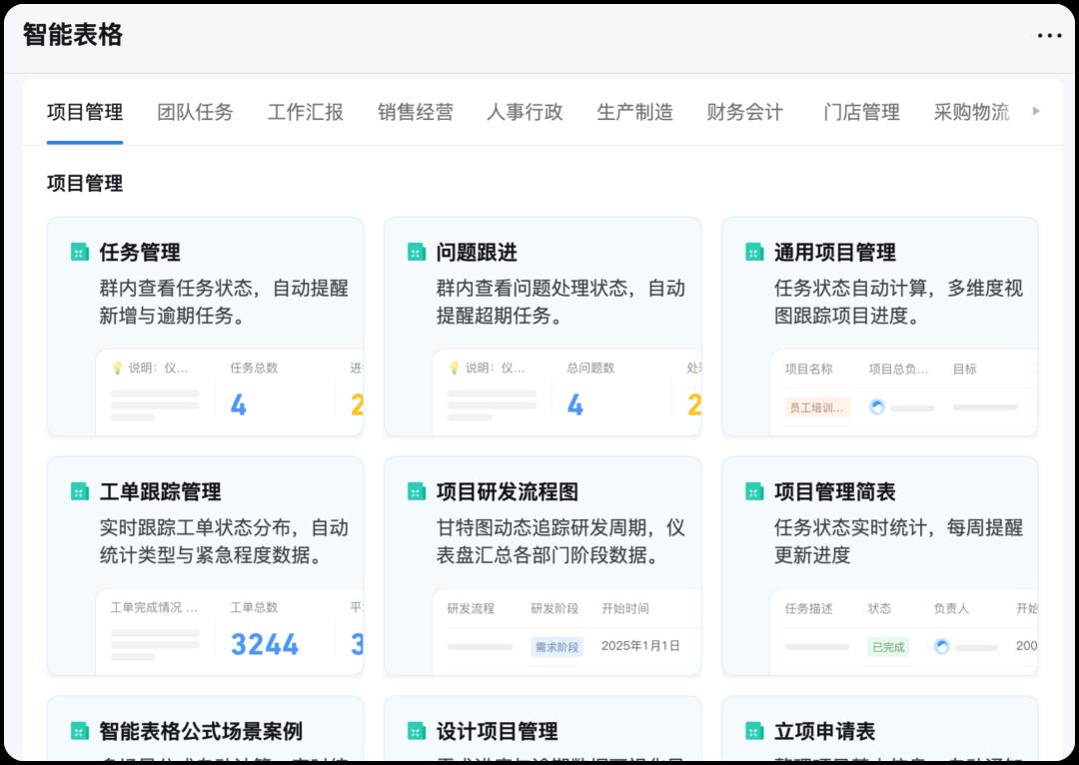Click the green sheet icon beside 立项申请表

[x=754, y=731]
